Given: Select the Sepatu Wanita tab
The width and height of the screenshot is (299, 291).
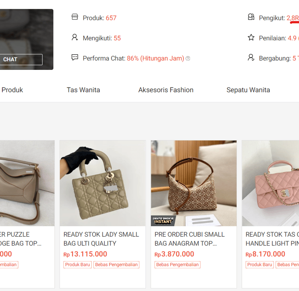Looking at the screenshot, I should coord(248,90).
